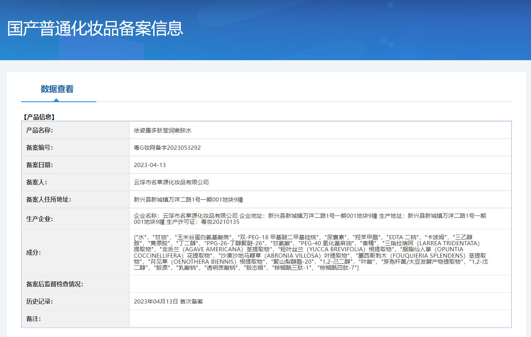Click the 生产企业 row label
Viewport: 531px width, 337px height.
(x=39, y=219)
